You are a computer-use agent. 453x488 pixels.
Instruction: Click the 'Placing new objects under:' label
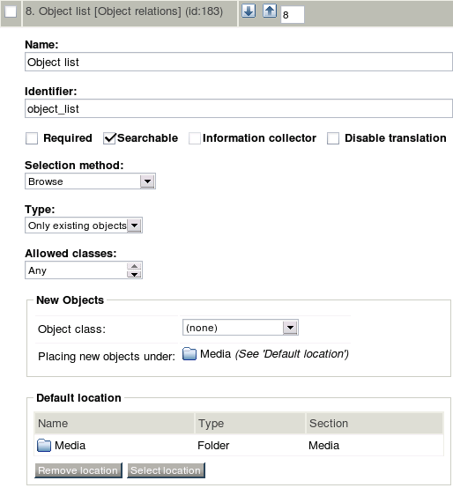pos(107,357)
